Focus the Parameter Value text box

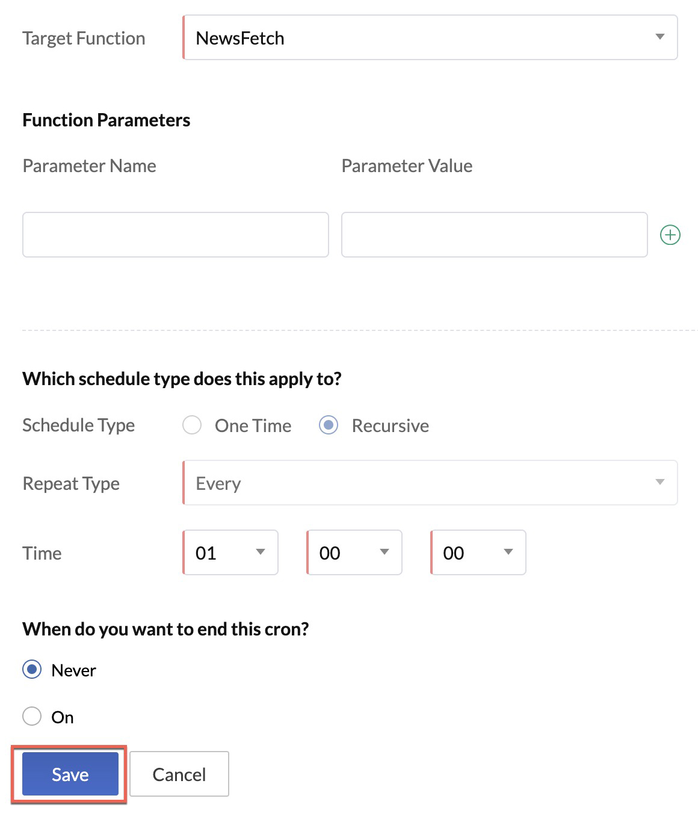494,235
